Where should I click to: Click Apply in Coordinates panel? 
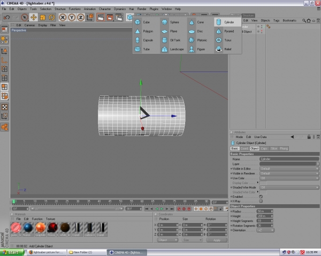(x=217, y=240)
